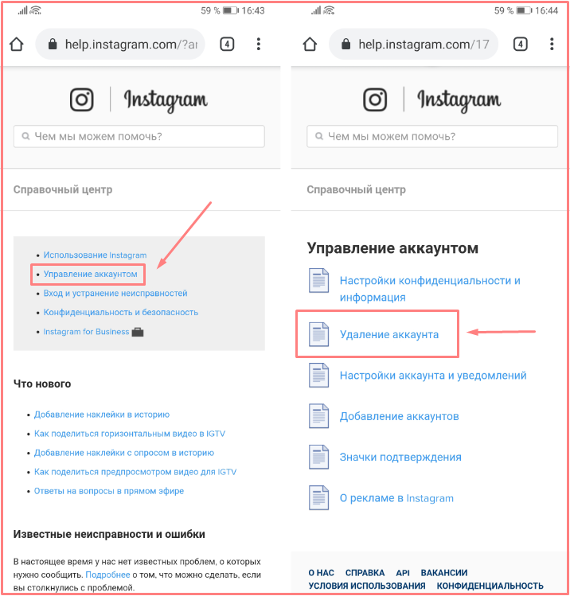Click Instagram camera logo on left page

point(82,100)
